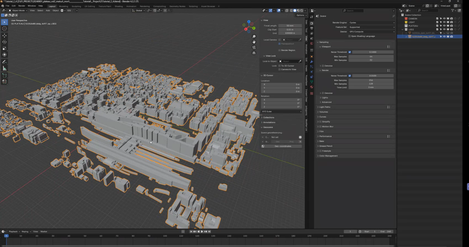Open the Render menu
Screen dimensions: 469x247
(22, 6)
